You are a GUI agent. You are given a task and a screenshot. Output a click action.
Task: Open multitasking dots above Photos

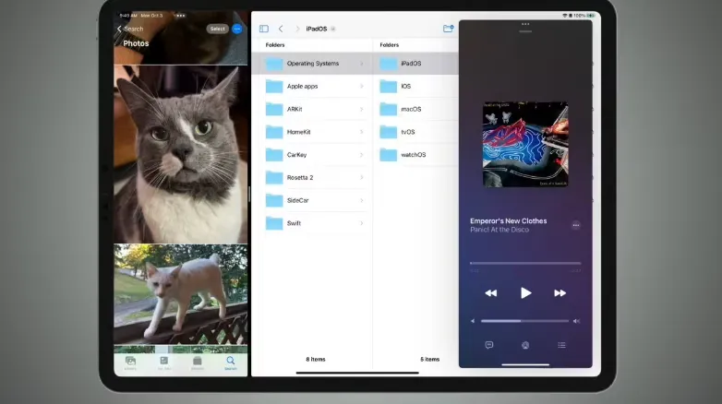(x=181, y=16)
